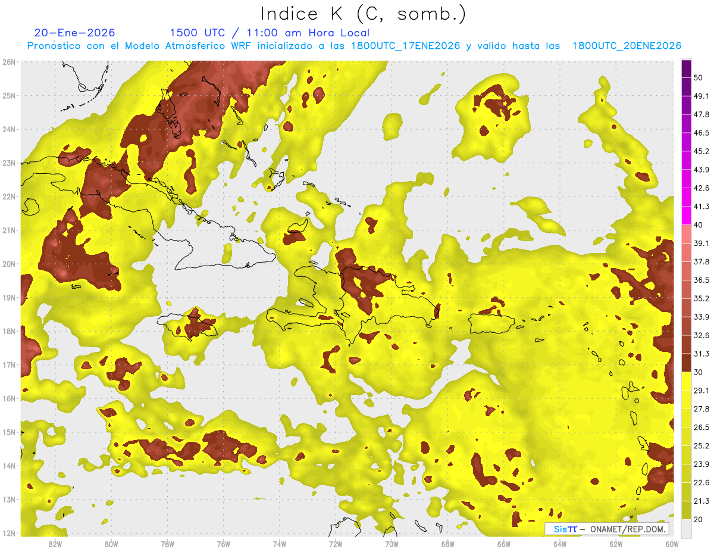Click the dark purple segment at the color bar top
714x552 pixels.
coord(686,68)
